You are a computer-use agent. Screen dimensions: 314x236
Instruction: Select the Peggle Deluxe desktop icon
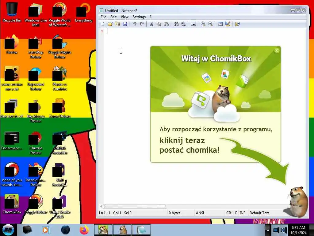point(36,204)
